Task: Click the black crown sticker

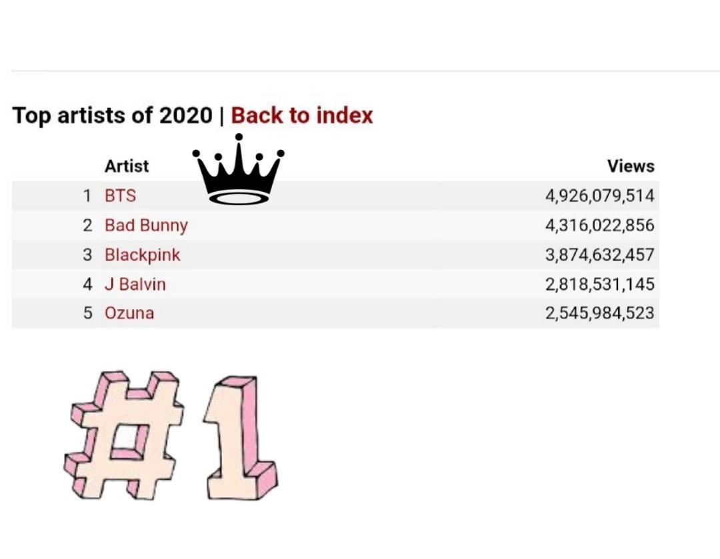Action: 239,172
